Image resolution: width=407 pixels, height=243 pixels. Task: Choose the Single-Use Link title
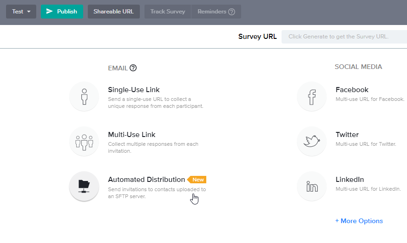[x=134, y=90]
